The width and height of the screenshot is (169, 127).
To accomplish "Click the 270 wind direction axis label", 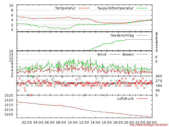I will 159,81.
